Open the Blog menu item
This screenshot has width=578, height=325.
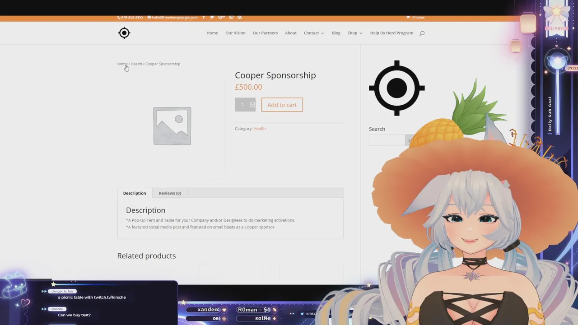tap(336, 33)
